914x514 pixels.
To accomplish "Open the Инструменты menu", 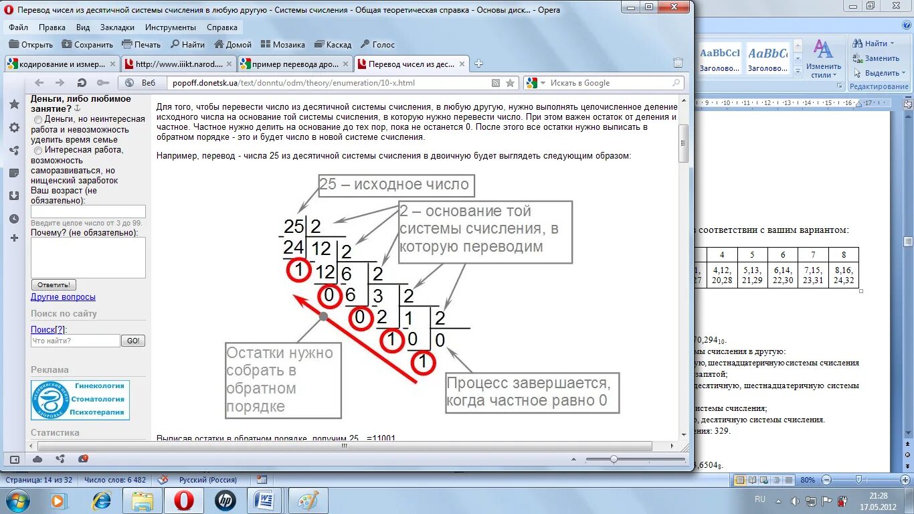I will [170, 27].
